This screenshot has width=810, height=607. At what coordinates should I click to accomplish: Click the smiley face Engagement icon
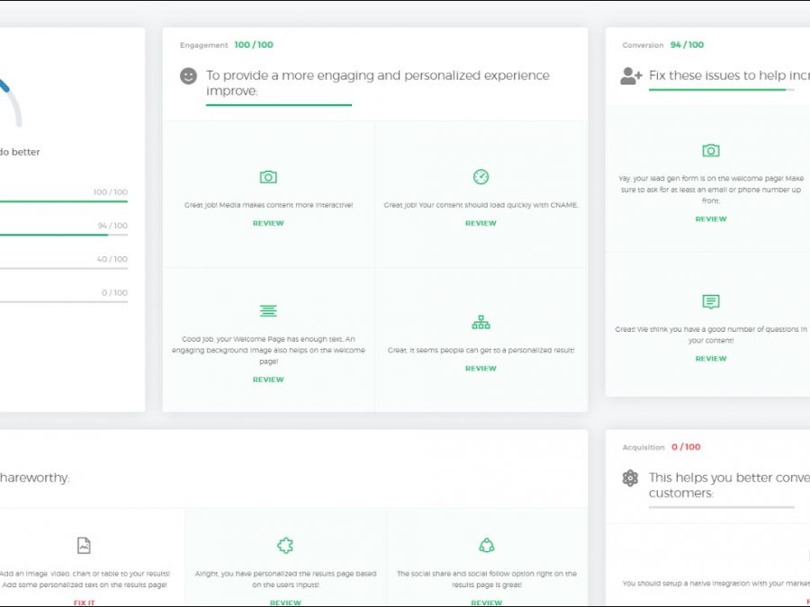coord(188,76)
